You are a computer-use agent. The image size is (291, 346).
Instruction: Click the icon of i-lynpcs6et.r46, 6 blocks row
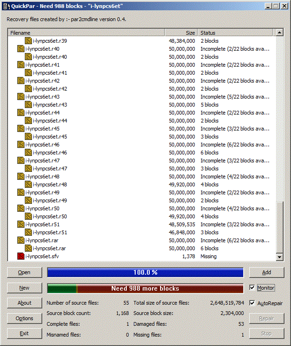(28, 153)
